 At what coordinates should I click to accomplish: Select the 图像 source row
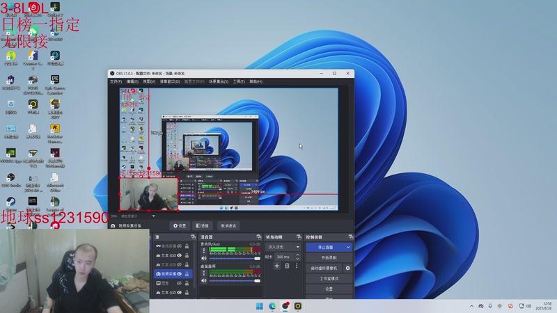click(x=173, y=283)
